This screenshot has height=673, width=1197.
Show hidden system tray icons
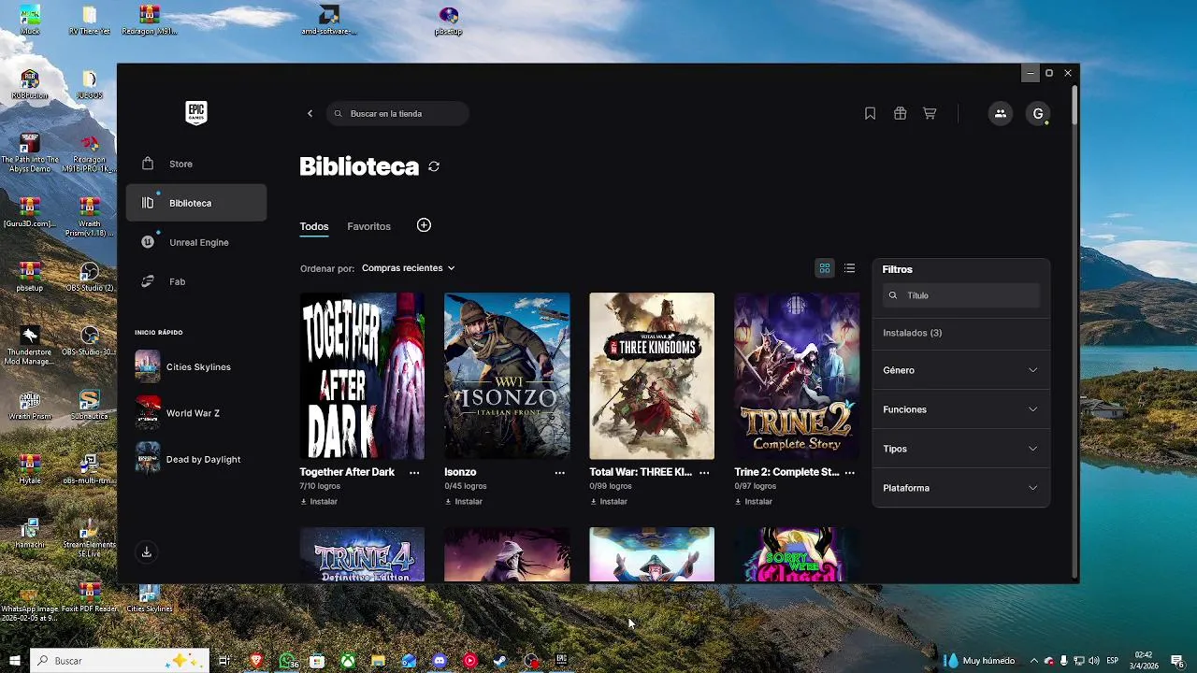point(1033,661)
